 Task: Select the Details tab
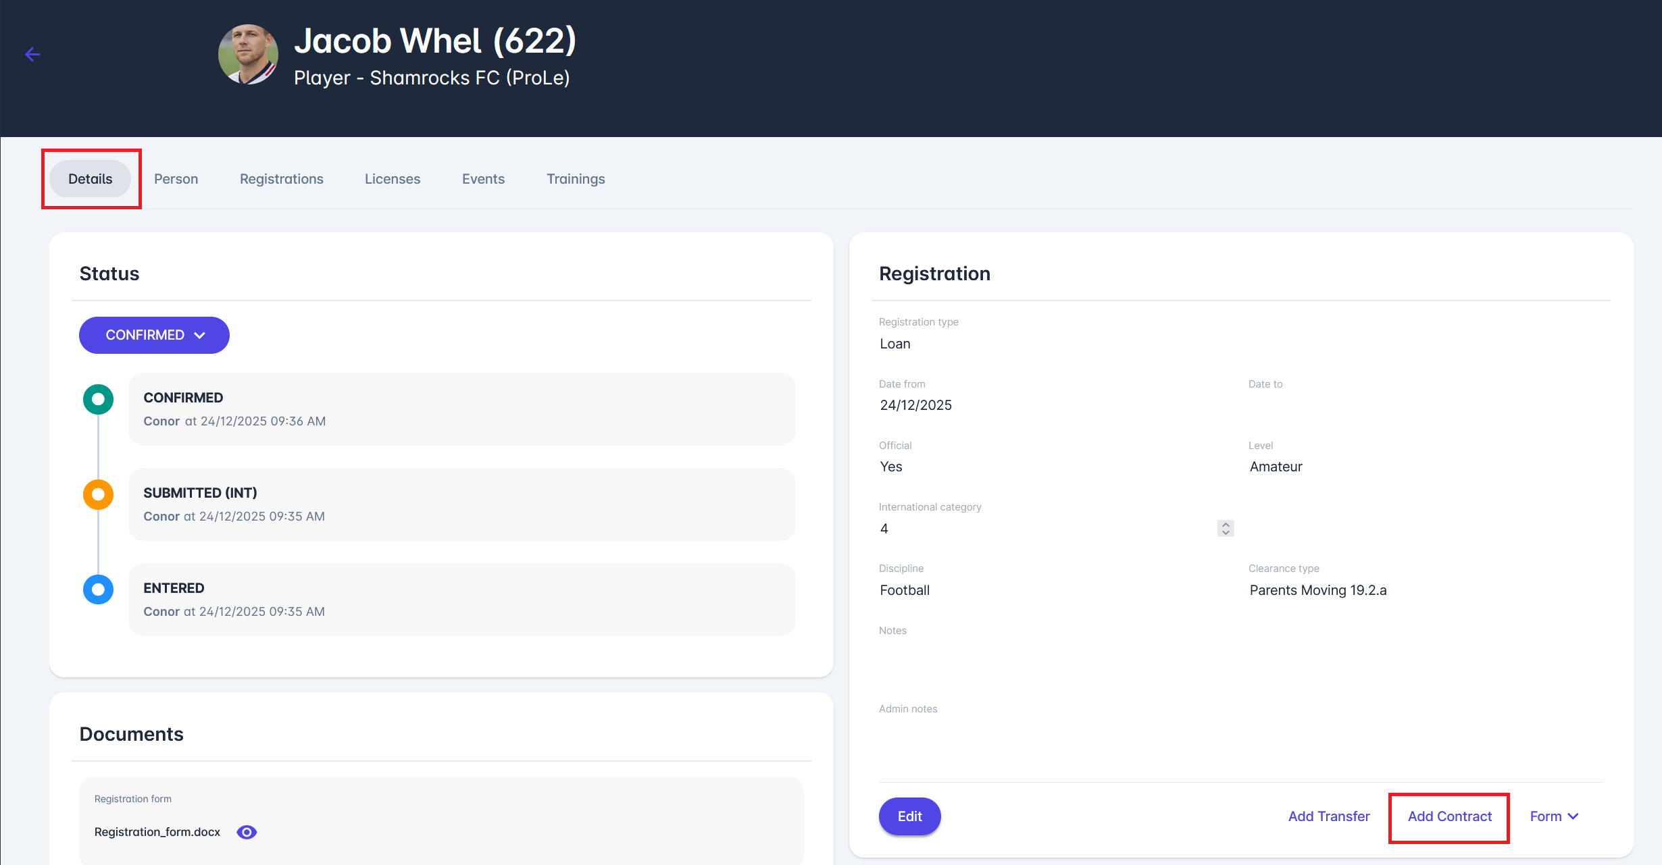pos(90,179)
